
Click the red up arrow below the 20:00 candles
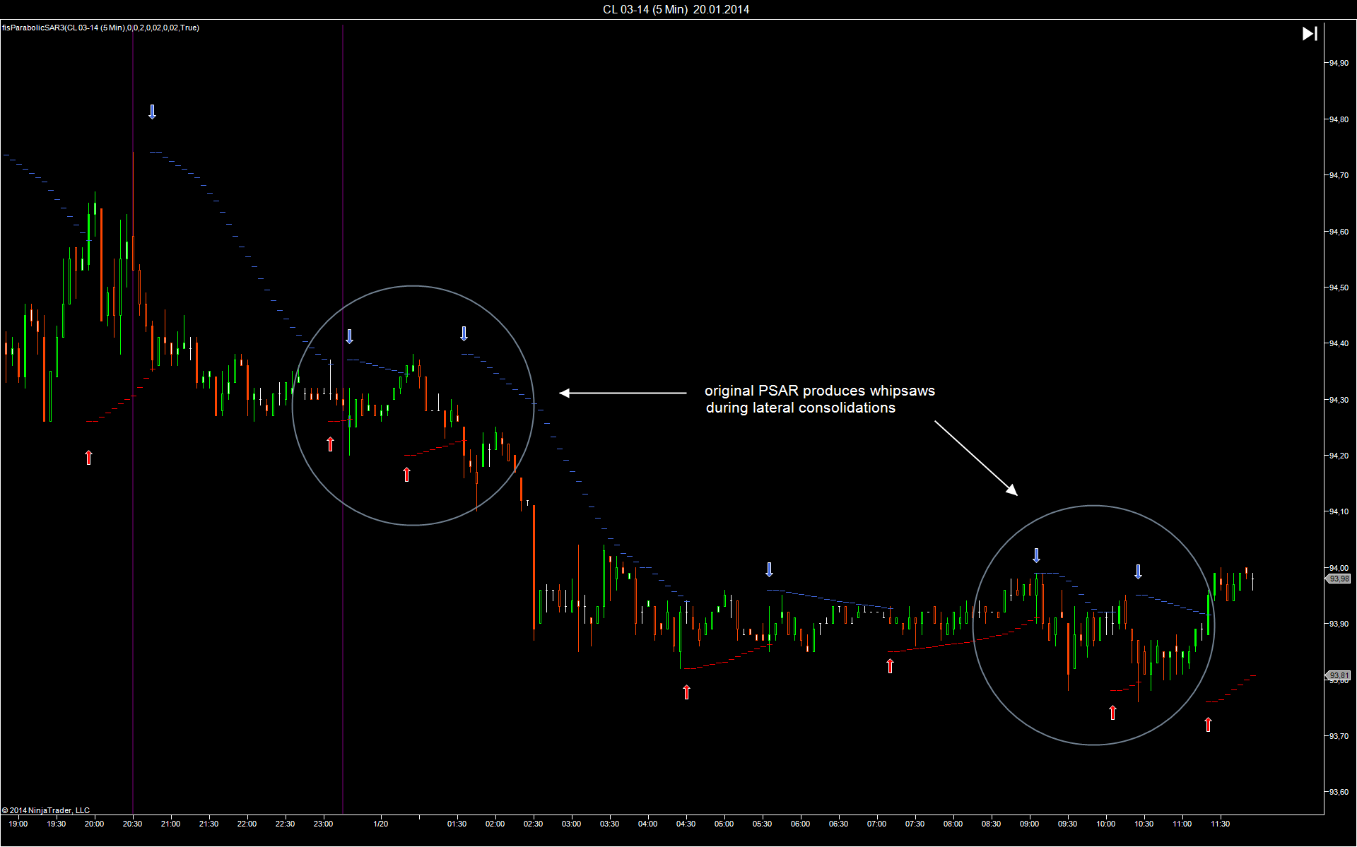88,458
